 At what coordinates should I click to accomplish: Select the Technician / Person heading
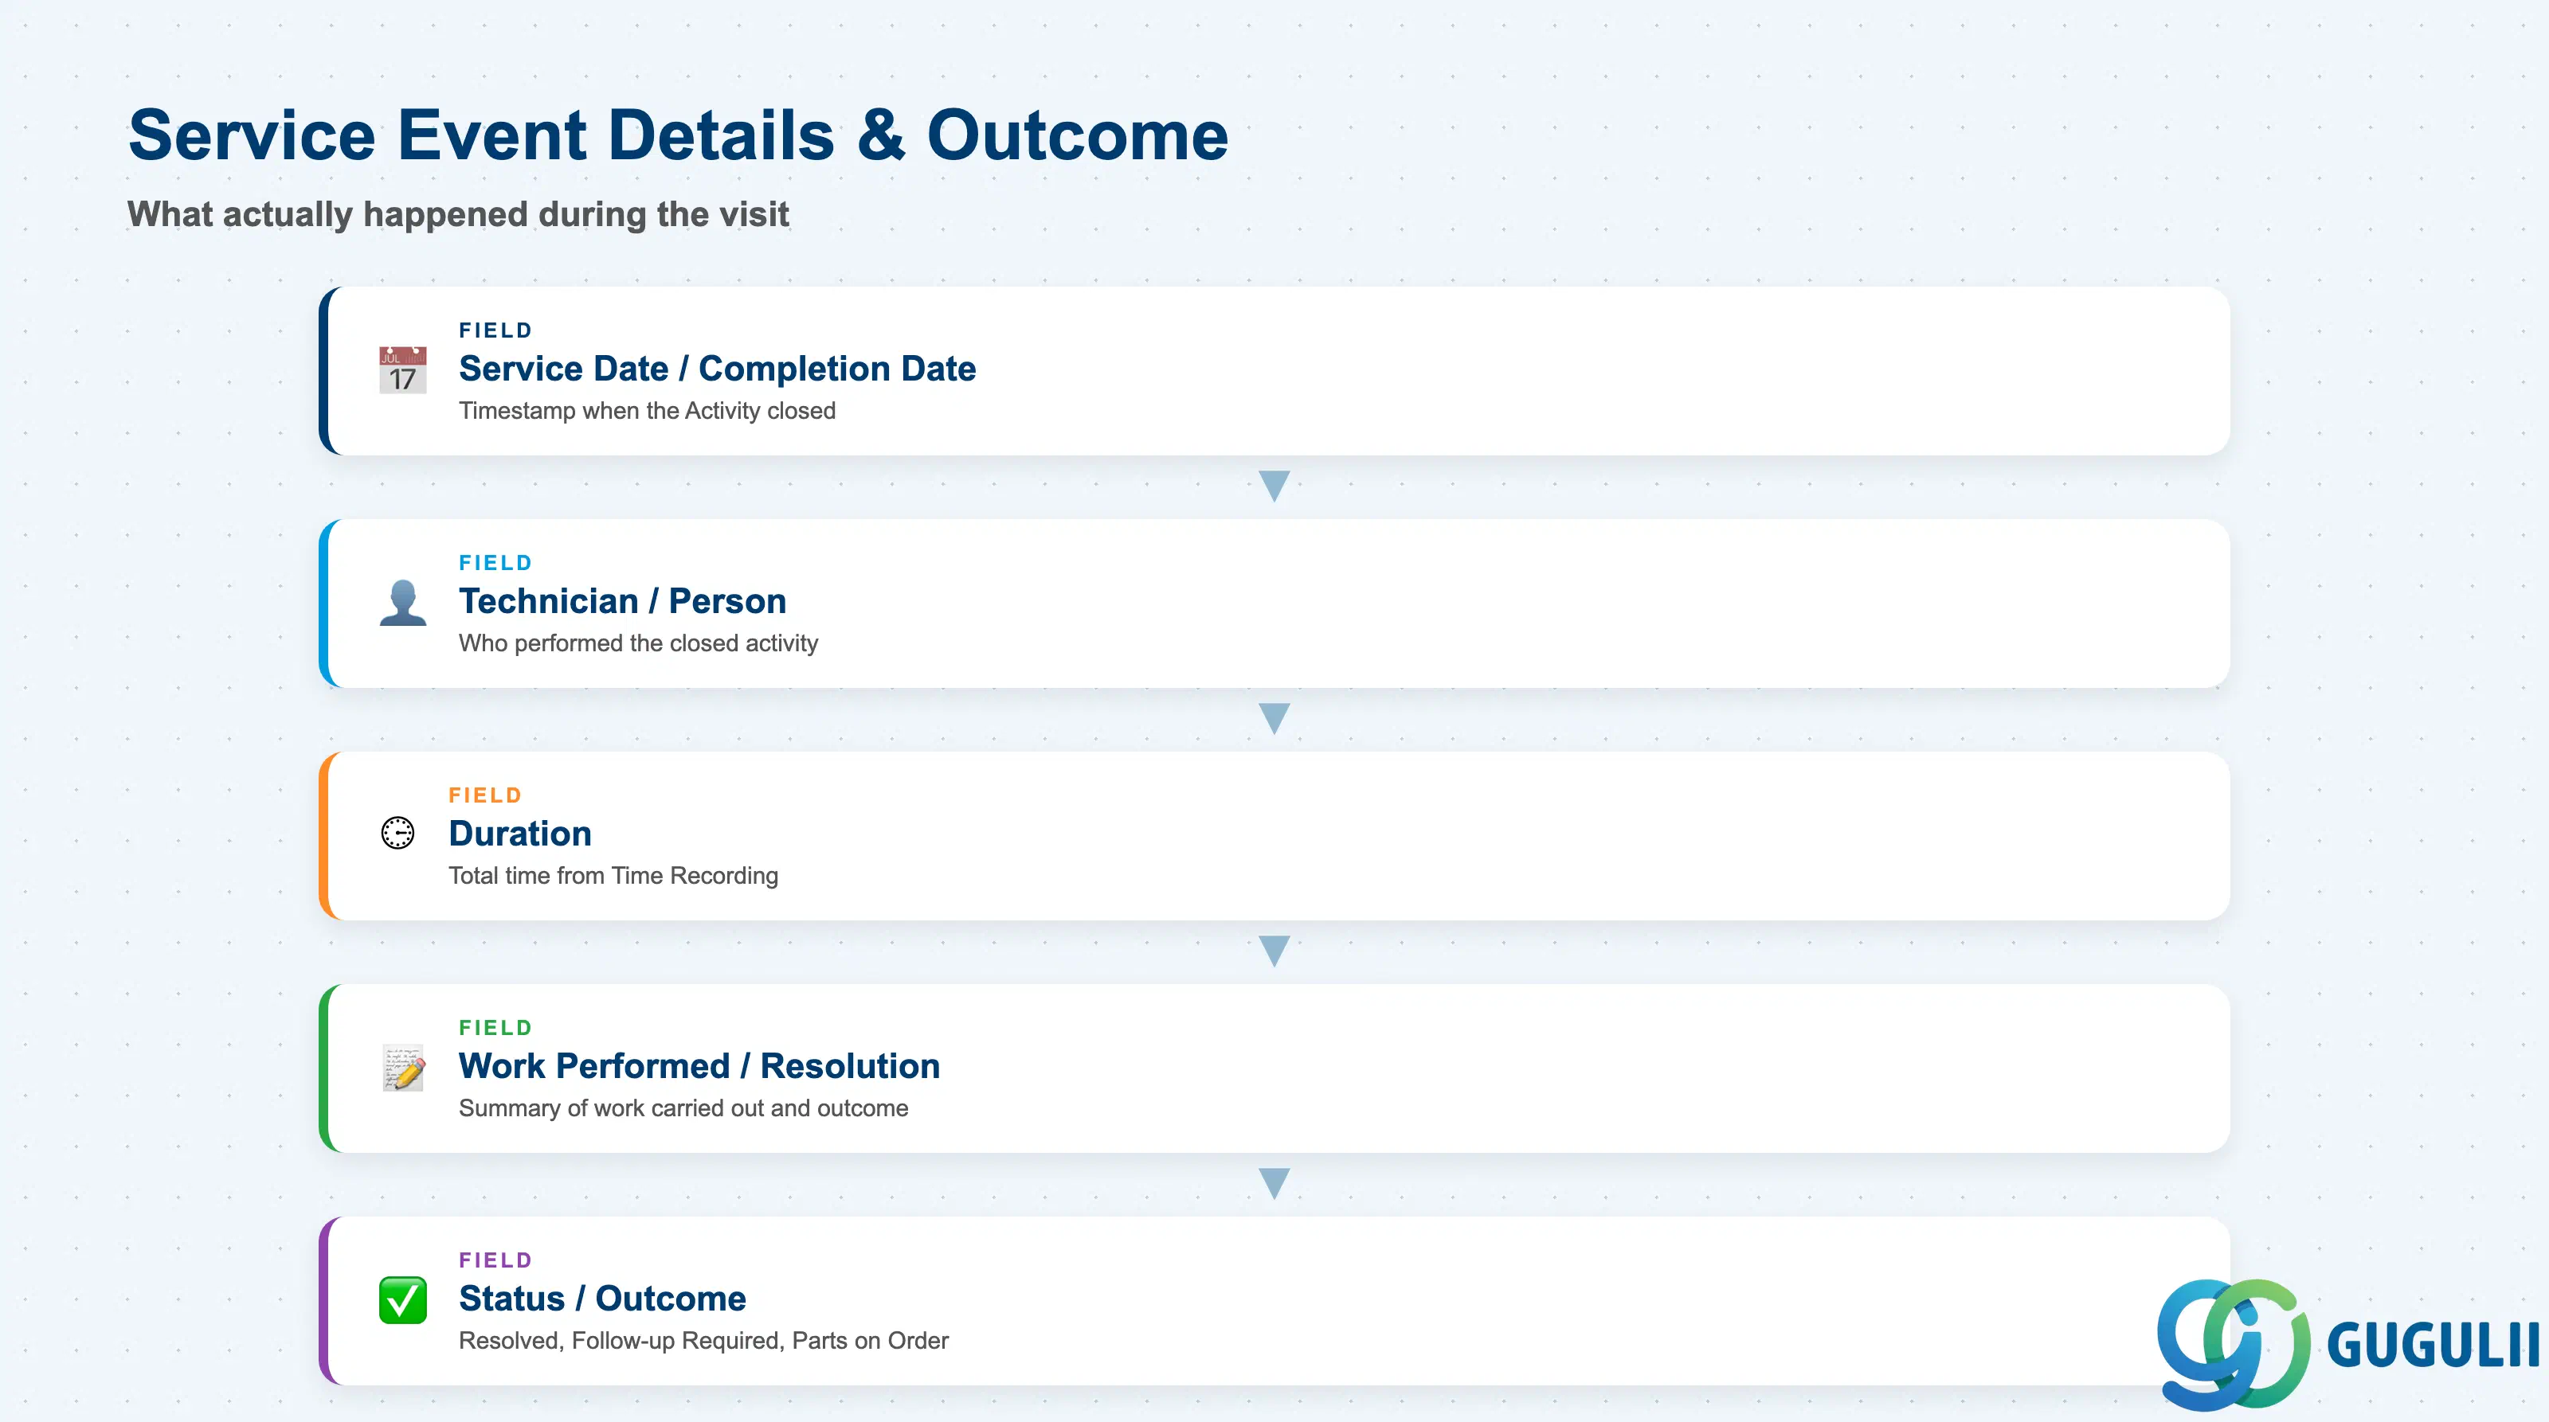tap(622, 601)
